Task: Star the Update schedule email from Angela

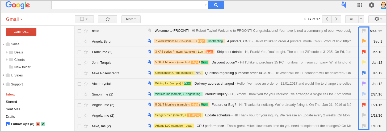Action: pos(86,115)
